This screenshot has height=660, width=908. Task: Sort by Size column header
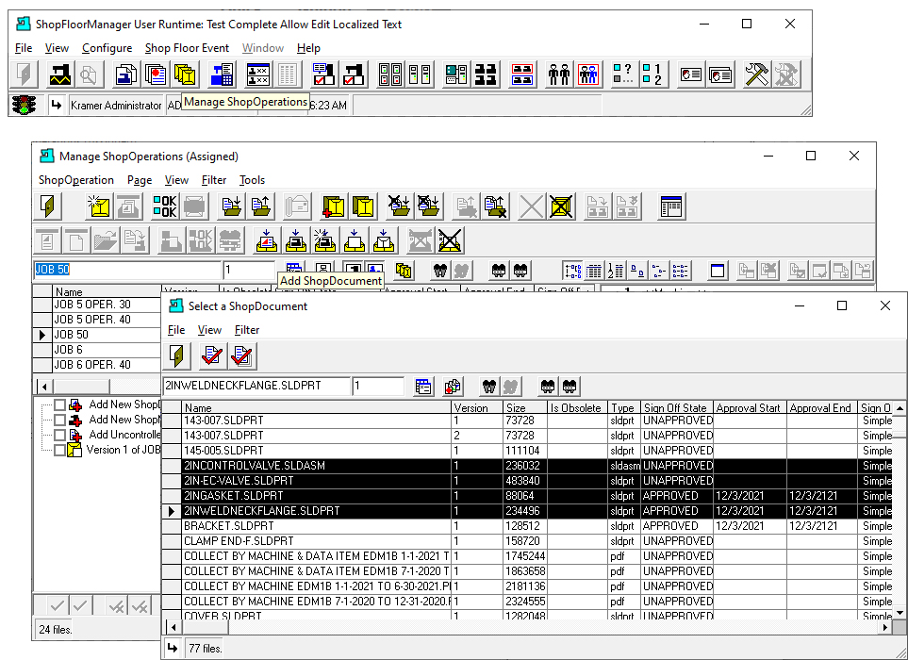click(524, 407)
